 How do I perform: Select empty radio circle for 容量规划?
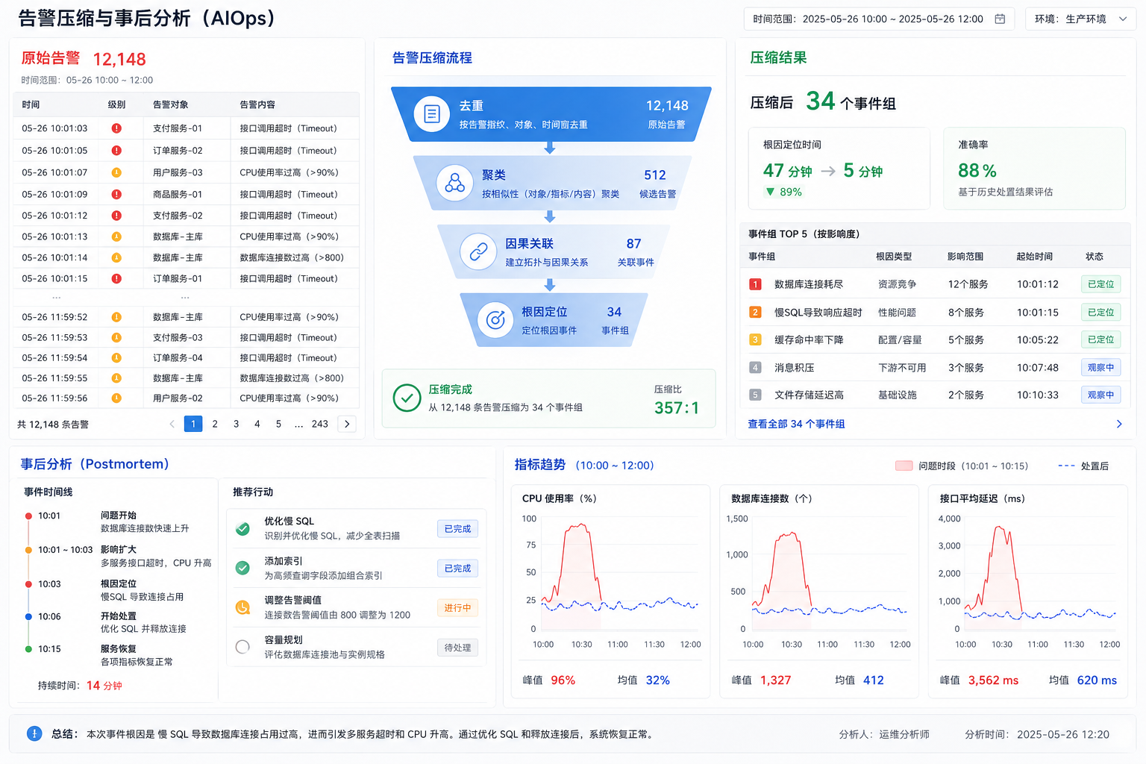tap(242, 647)
